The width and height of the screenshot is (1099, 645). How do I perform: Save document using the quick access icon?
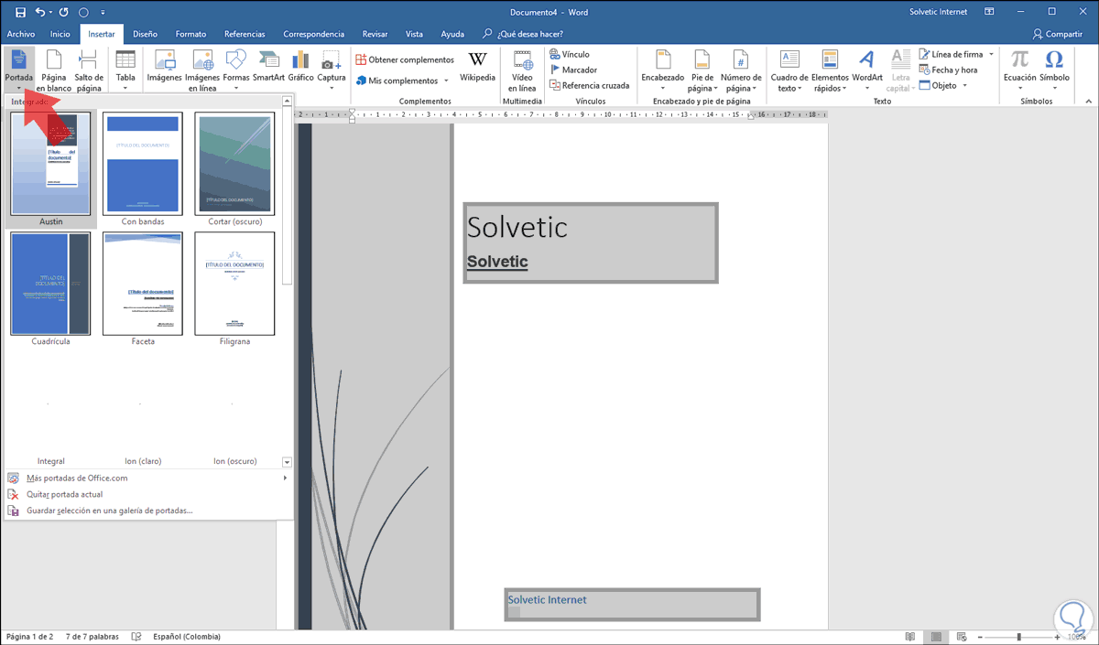(20, 13)
